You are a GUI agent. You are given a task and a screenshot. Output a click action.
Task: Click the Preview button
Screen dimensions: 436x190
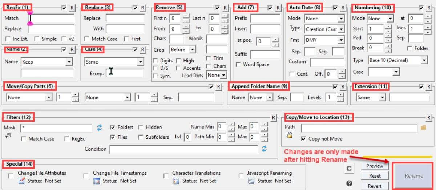[374, 166]
